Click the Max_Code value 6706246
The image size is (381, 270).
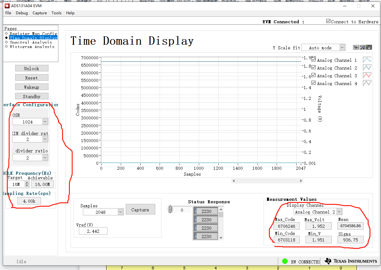click(287, 226)
